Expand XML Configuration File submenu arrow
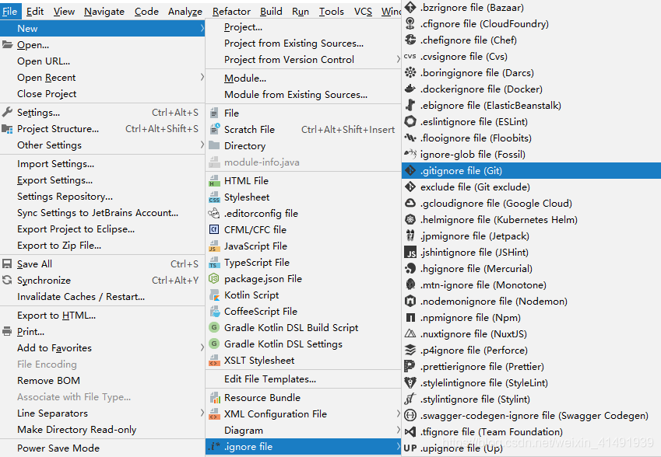The width and height of the screenshot is (661, 457). click(398, 413)
